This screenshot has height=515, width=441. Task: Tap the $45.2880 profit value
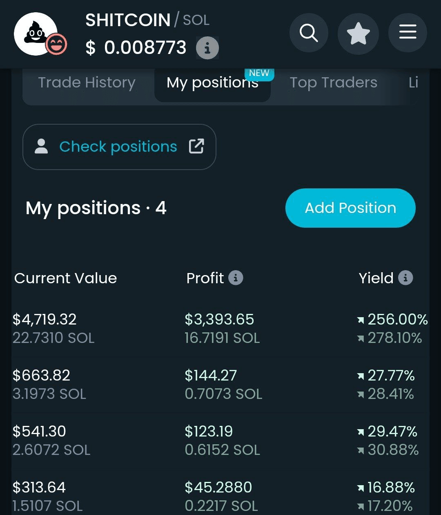(218, 487)
